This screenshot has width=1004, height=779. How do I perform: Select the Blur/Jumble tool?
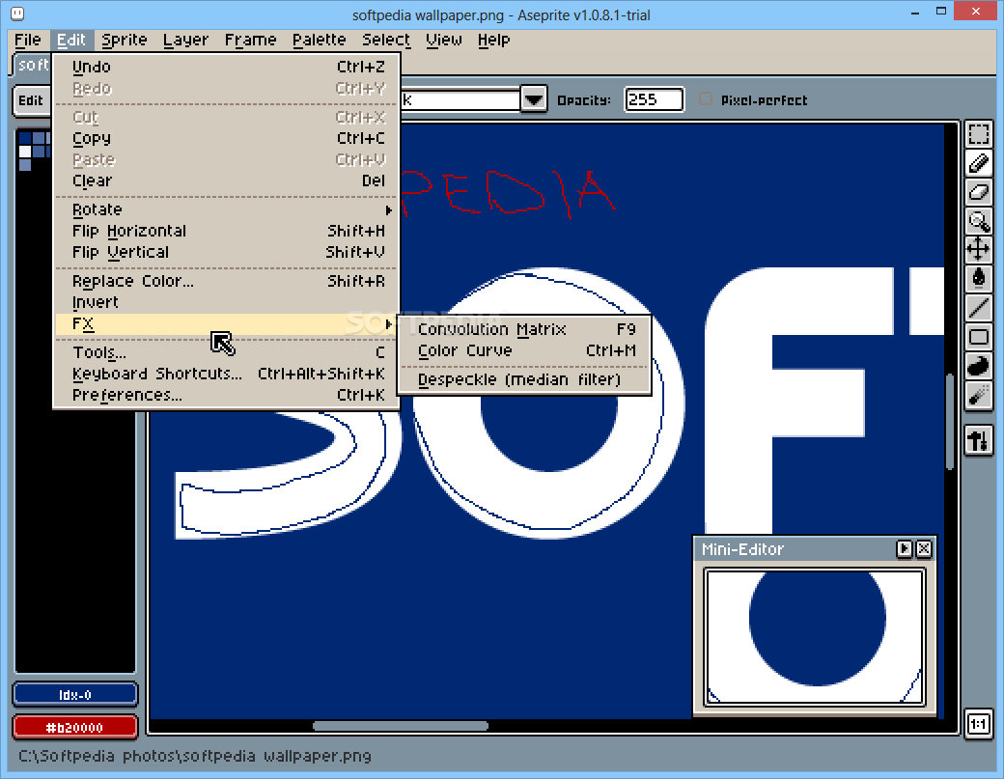978,396
